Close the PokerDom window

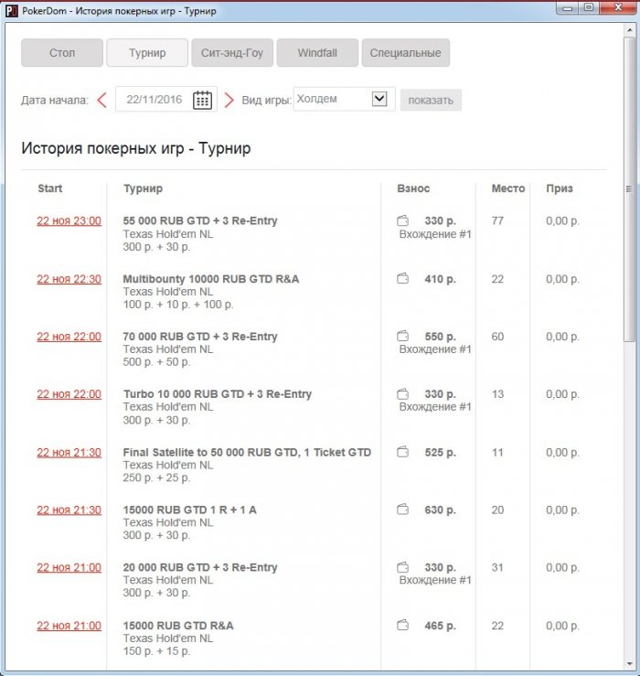(x=618, y=7)
